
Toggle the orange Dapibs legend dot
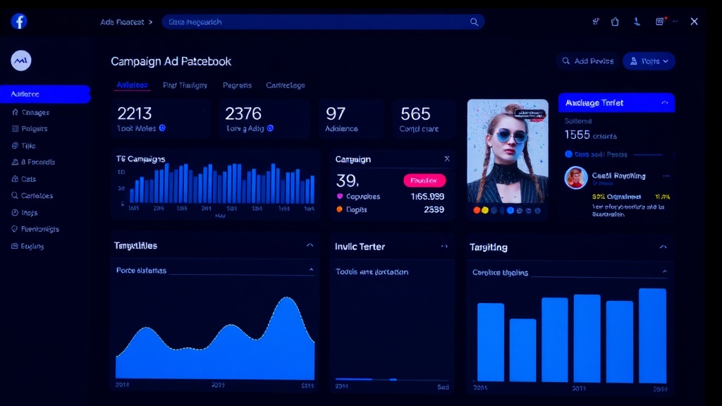pyautogui.click(x=339, y=209)
